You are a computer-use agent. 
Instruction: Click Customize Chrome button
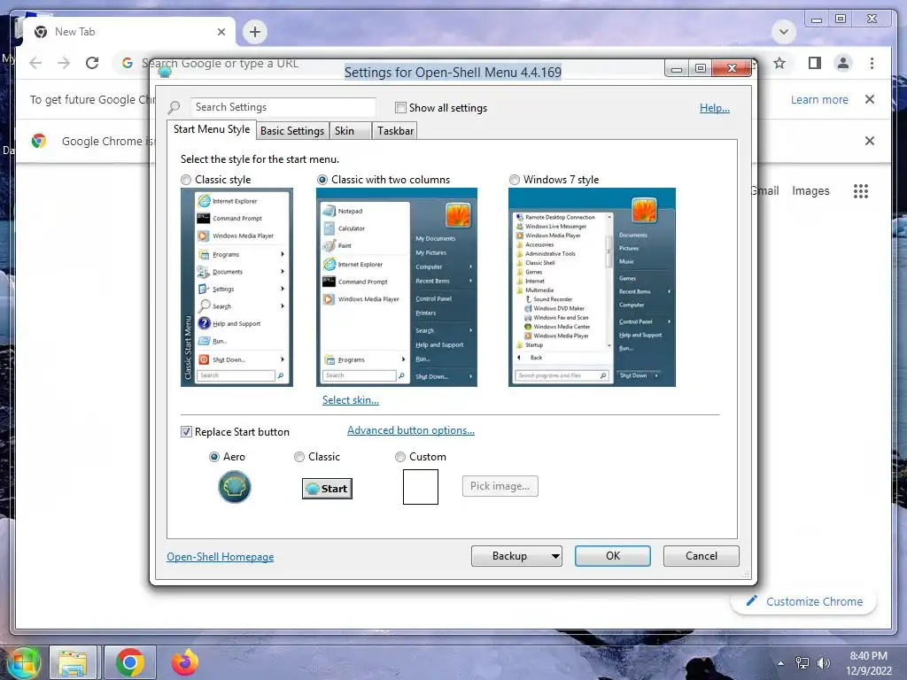point(804,601)
